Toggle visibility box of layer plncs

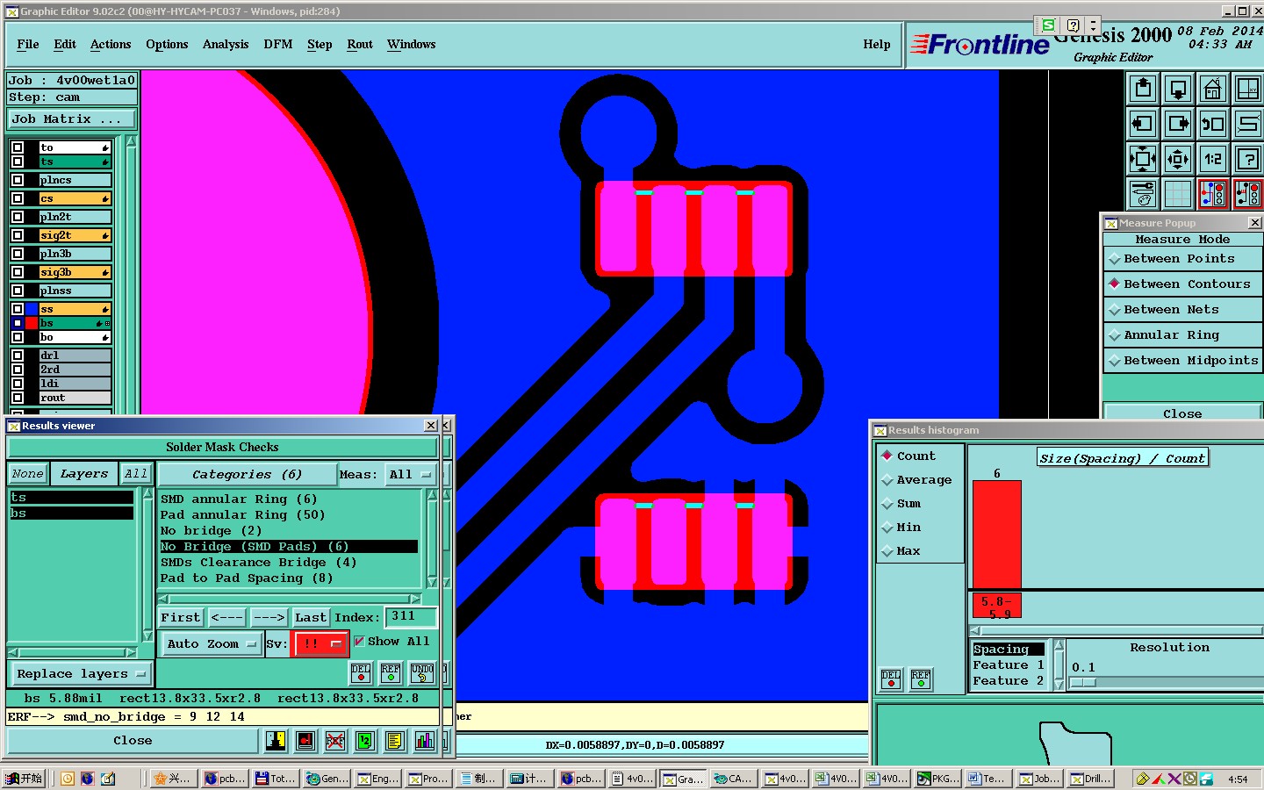pos(18,180)
